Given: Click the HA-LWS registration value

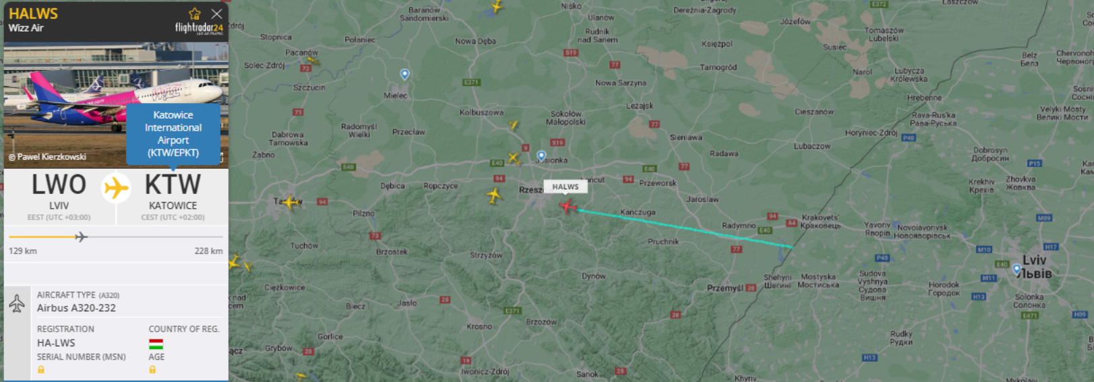Looking at the screenshot, I should pyautogui.click(x=56, y=343).
